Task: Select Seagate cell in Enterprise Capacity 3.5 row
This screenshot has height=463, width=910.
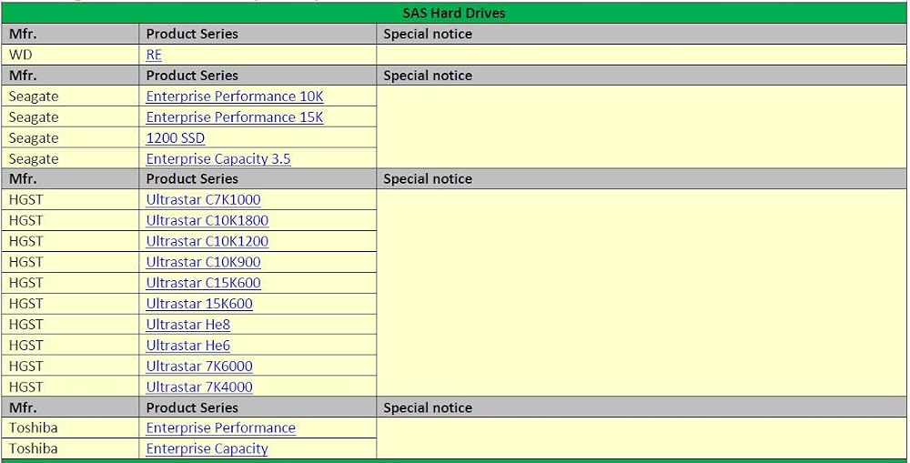Action: click(70, 159)
